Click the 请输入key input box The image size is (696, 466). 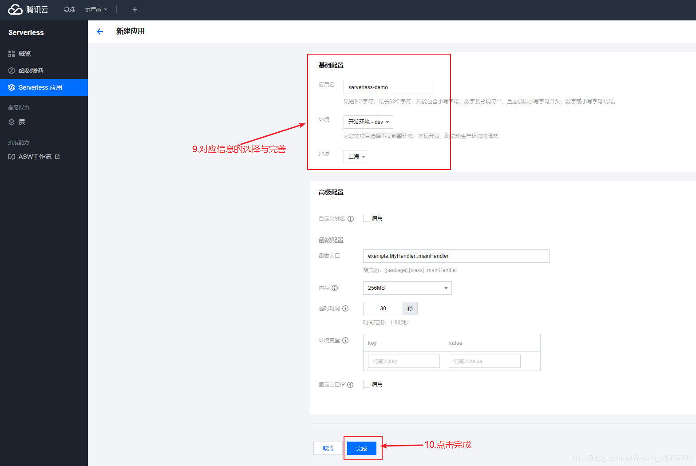click(404, 361)
